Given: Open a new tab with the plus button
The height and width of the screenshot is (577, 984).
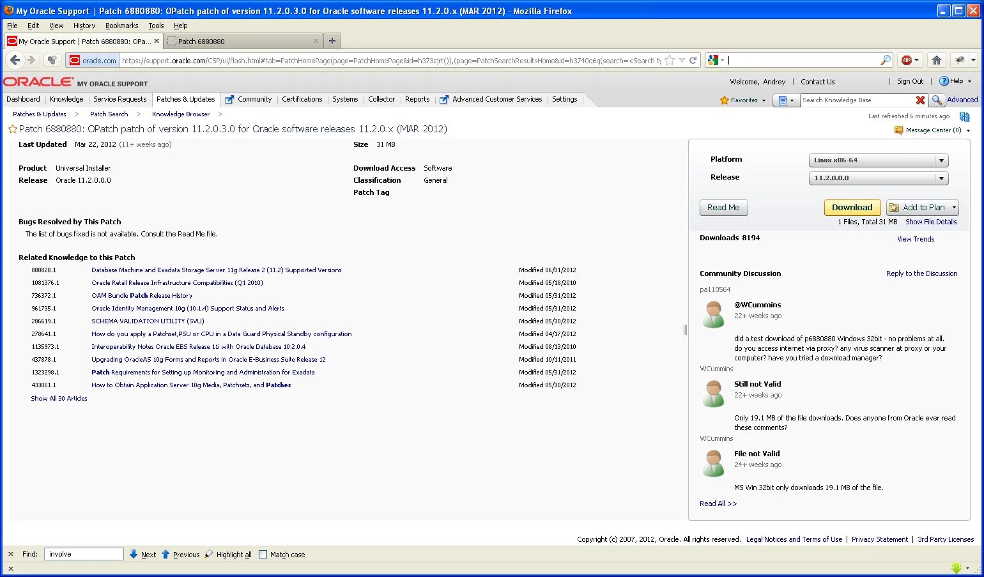Looking at the screenshot, I should point(332,41).
